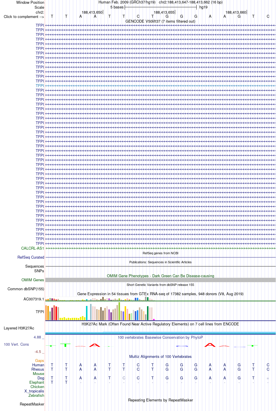
Task: Click the tall yellow-green bar in TFPI chart
Action: click(x=119, y=311)
